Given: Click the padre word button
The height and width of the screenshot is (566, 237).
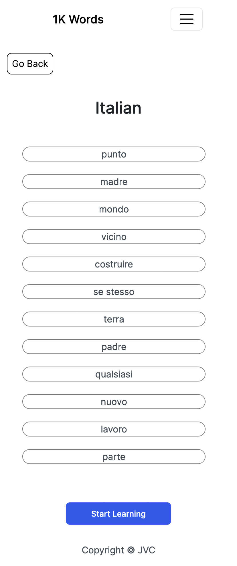Looking at the screenshot, I should [114, 346].
